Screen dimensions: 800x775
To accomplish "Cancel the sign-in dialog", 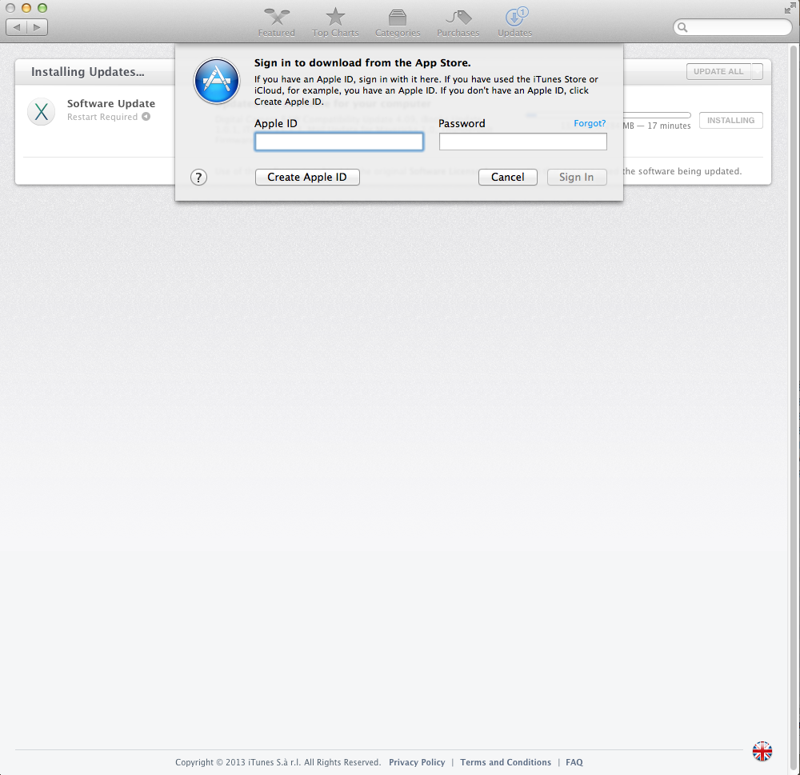I will click(508, 177).
